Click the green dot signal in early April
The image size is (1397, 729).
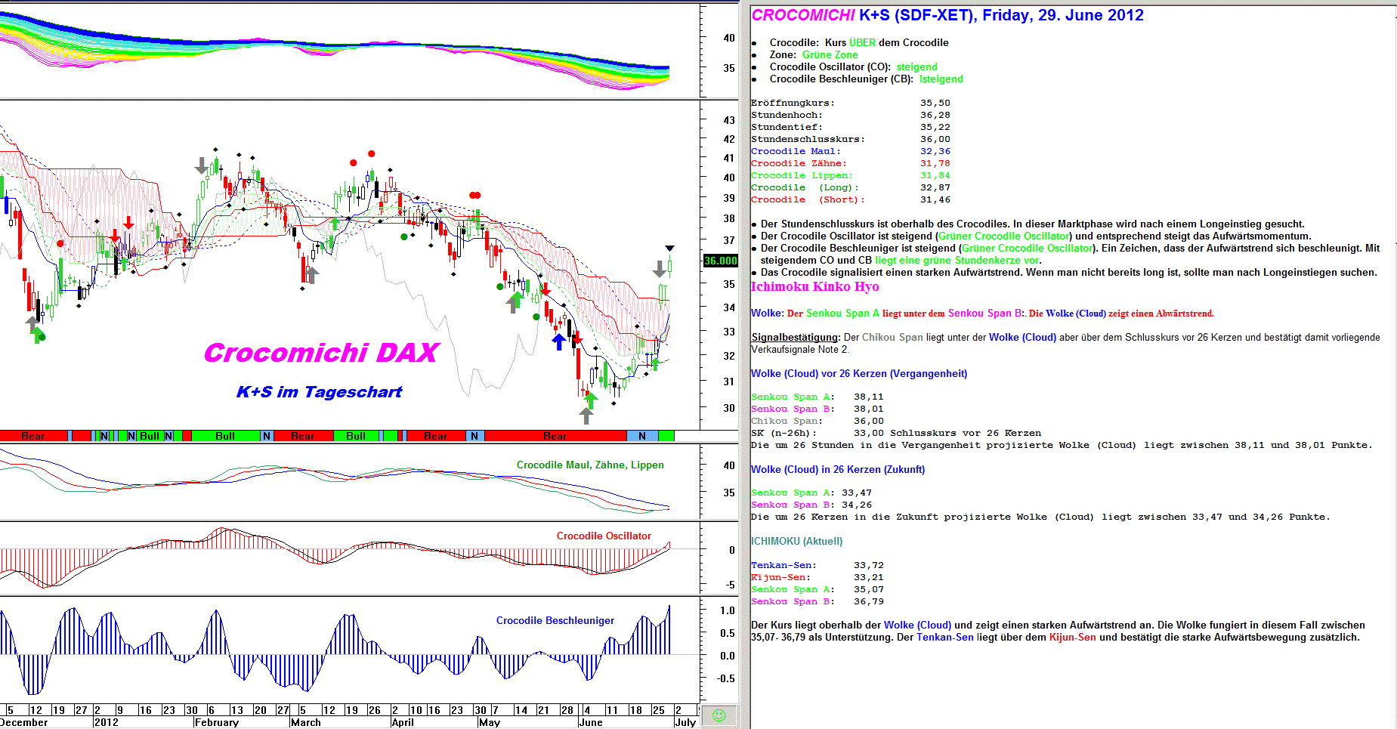coord(404,237)
